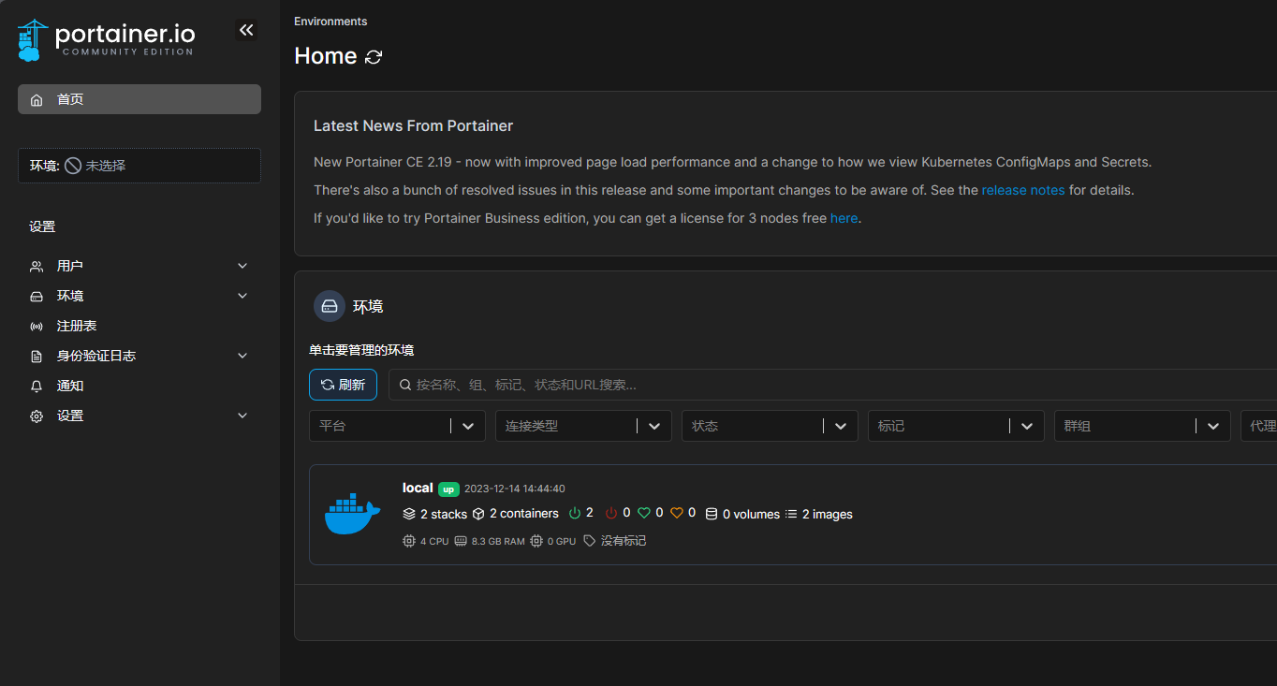Click the stacks layers icon
Viewport: 1277px width, 686px height.
[409, 514]
